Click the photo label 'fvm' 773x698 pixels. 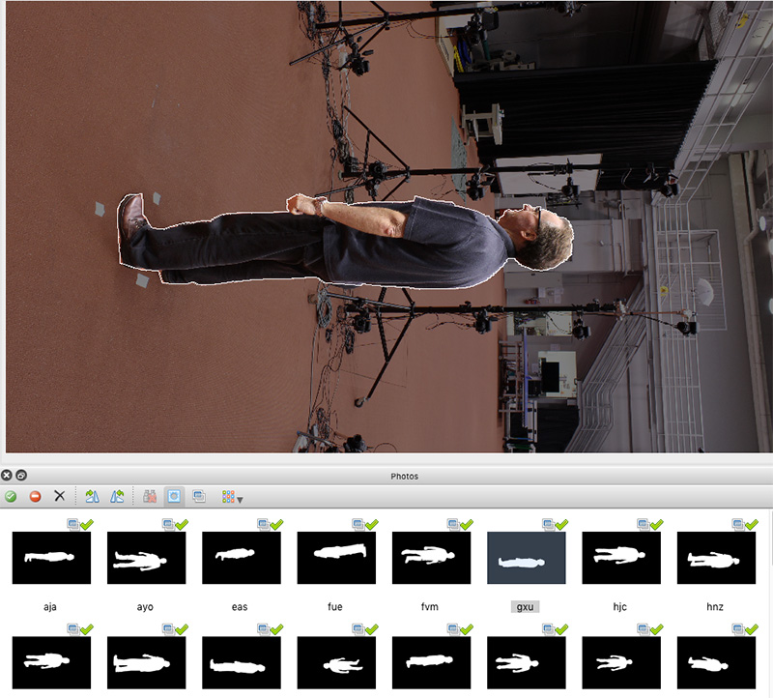pyautogui.click(x=429, y=607)
